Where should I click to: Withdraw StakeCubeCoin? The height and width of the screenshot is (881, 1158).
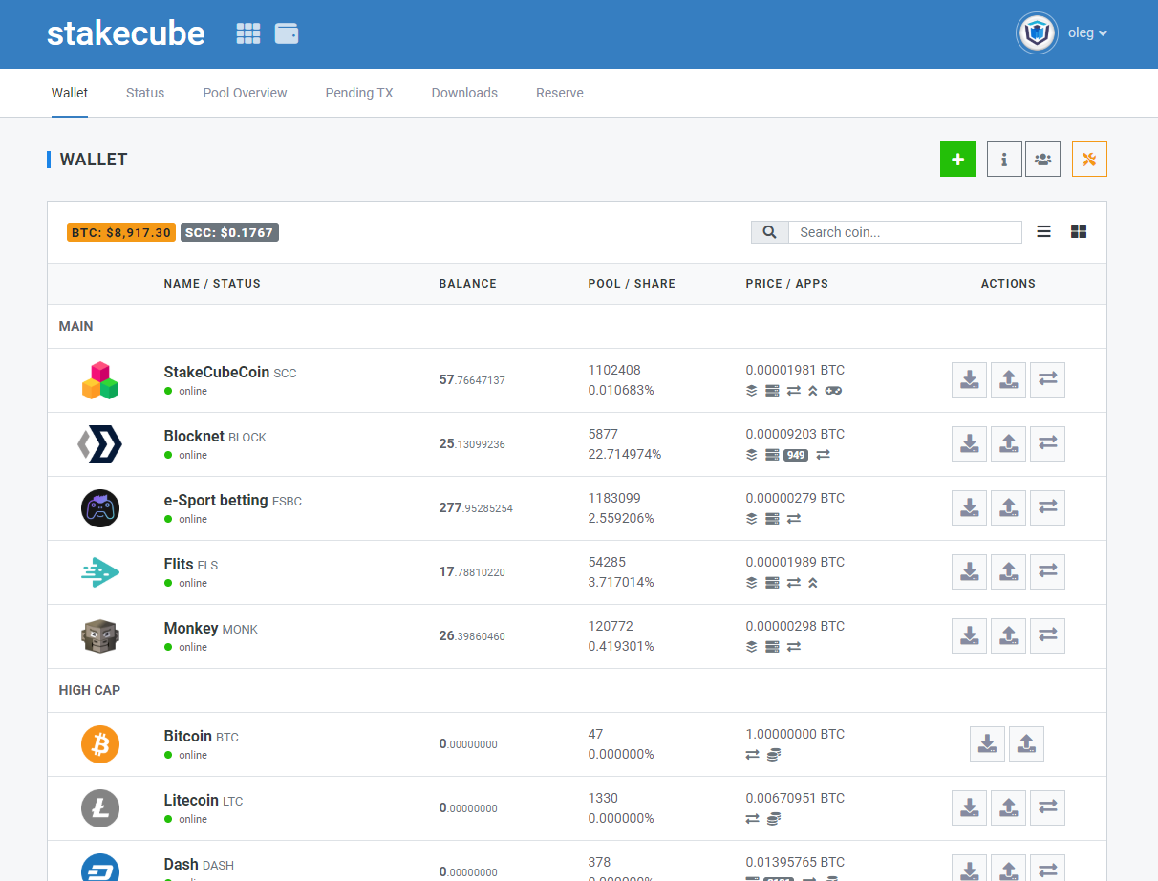point(1009,379)
